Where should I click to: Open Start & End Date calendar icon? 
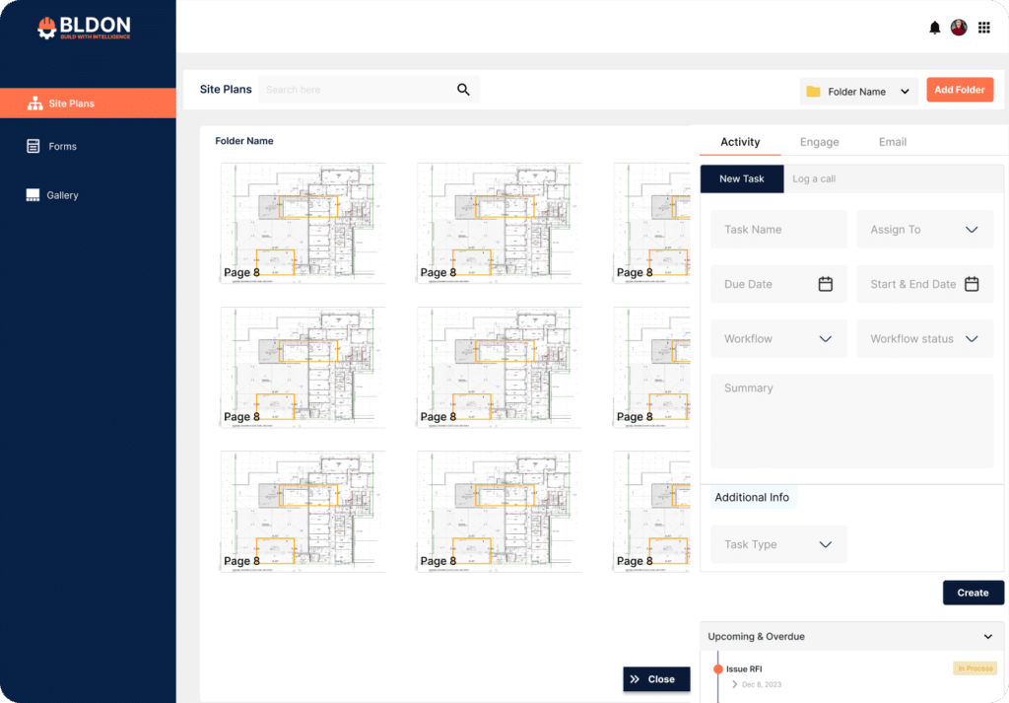click(972, 284)
